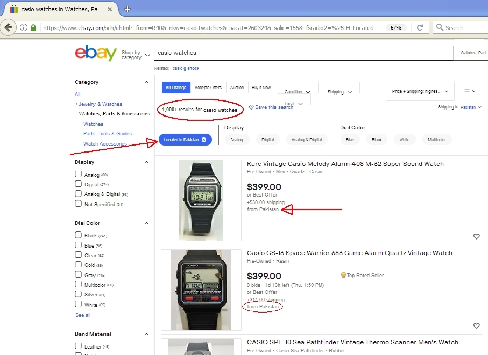Add Casio GS-16 Space Warrior to watchlist
Image resolution: width=488 pixels, height=355 pixels.
(476, 326)
